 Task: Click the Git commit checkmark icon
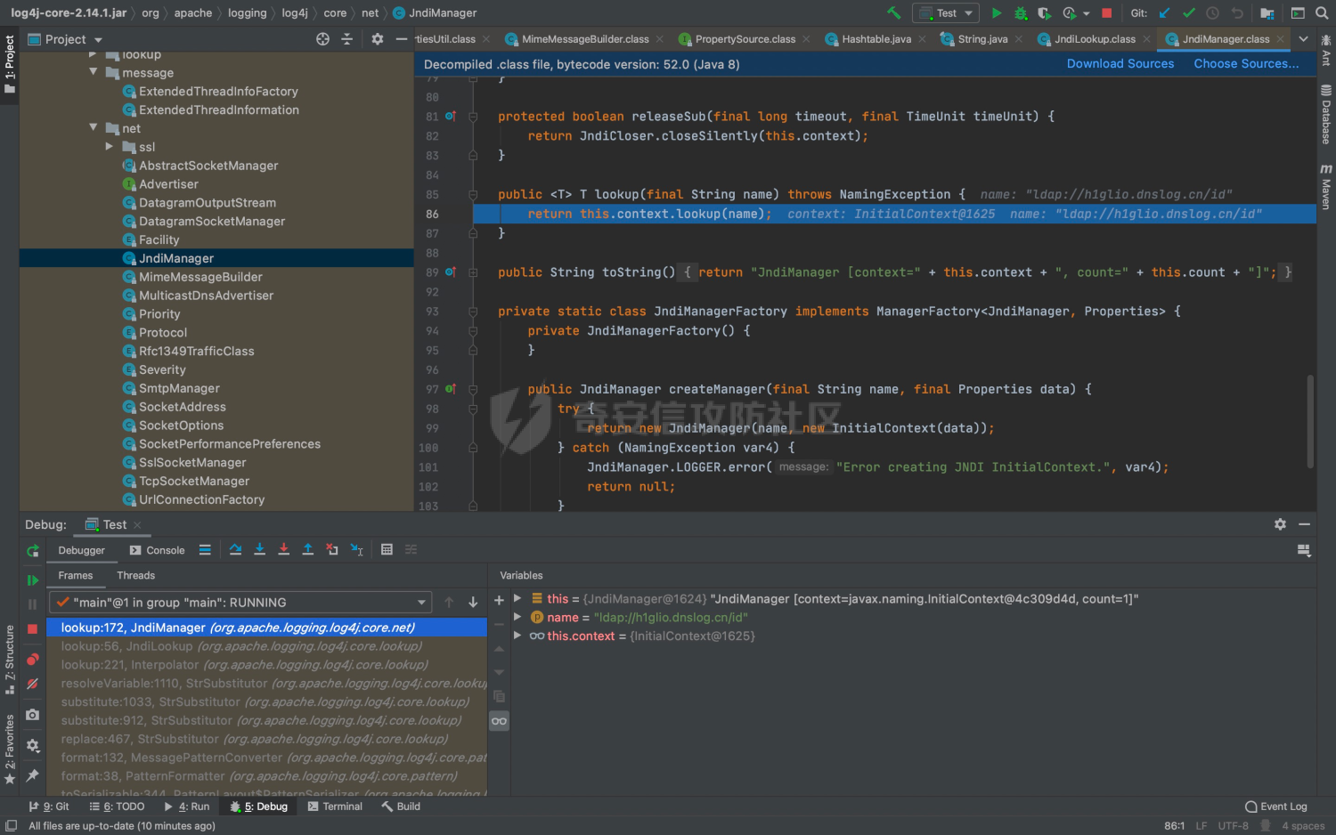click(x=1188, y=13)
